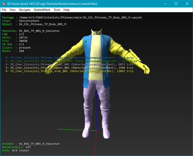The width and height of the screenshot is (193, 156).
Task: Click the RotationOnly off status
Action: click(x=16, y=147)
